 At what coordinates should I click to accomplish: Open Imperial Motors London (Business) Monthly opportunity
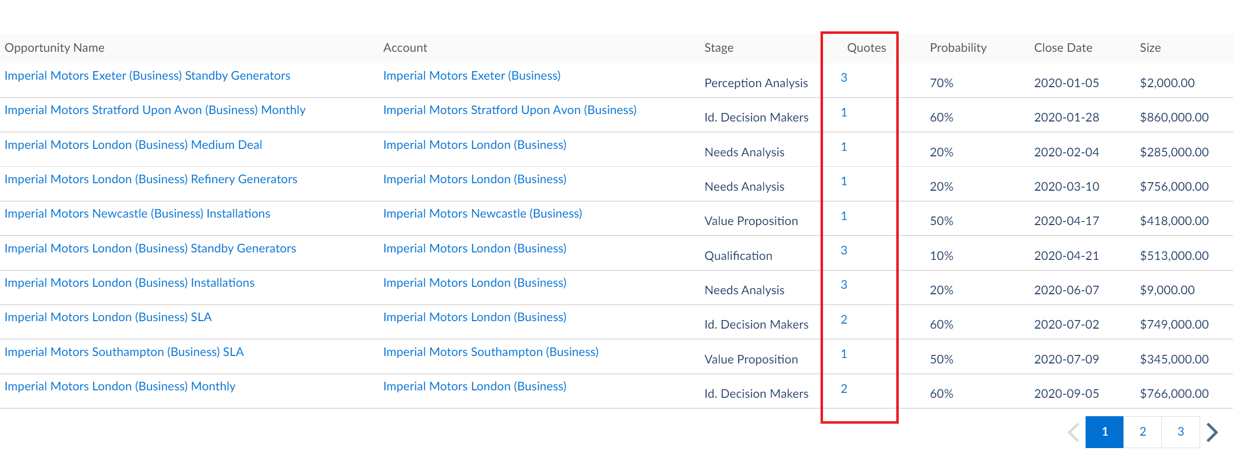click(120, 386)
